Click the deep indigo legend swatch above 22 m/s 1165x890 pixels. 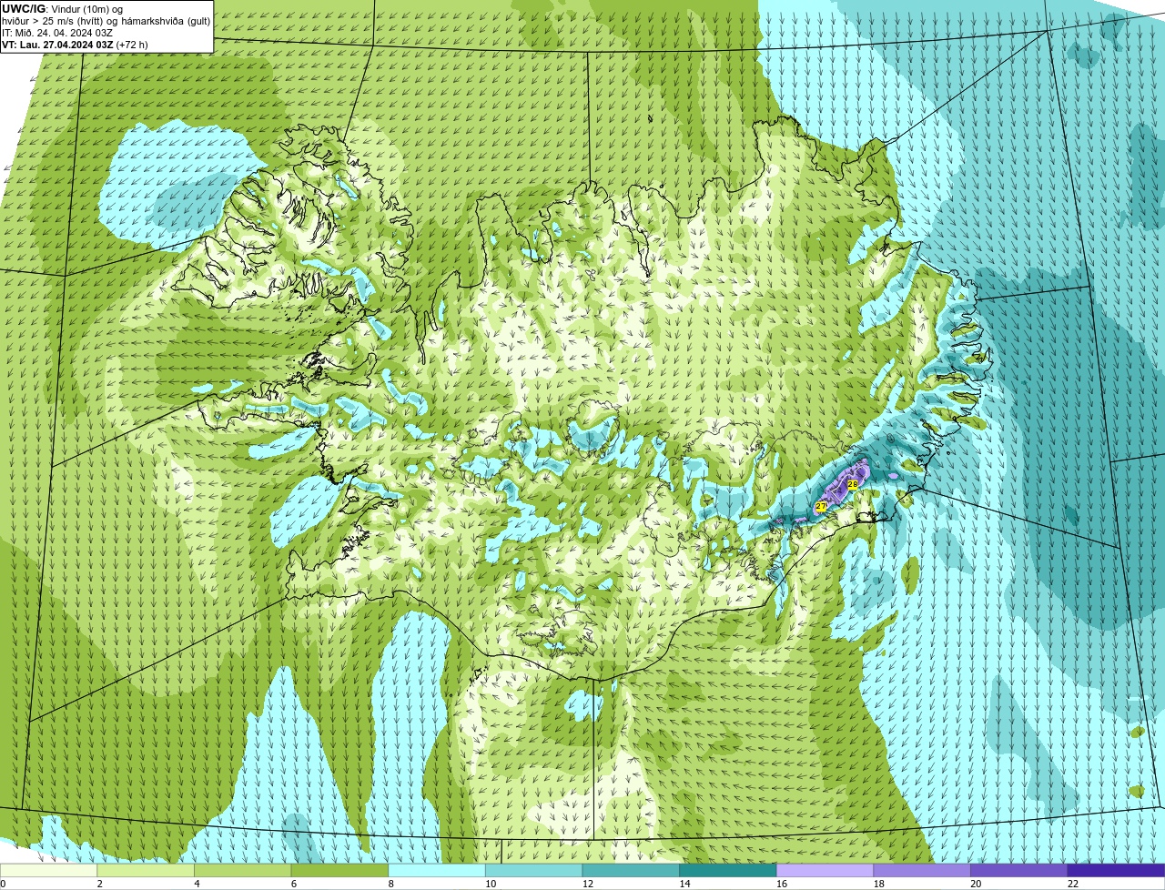tap(1116, 870)
